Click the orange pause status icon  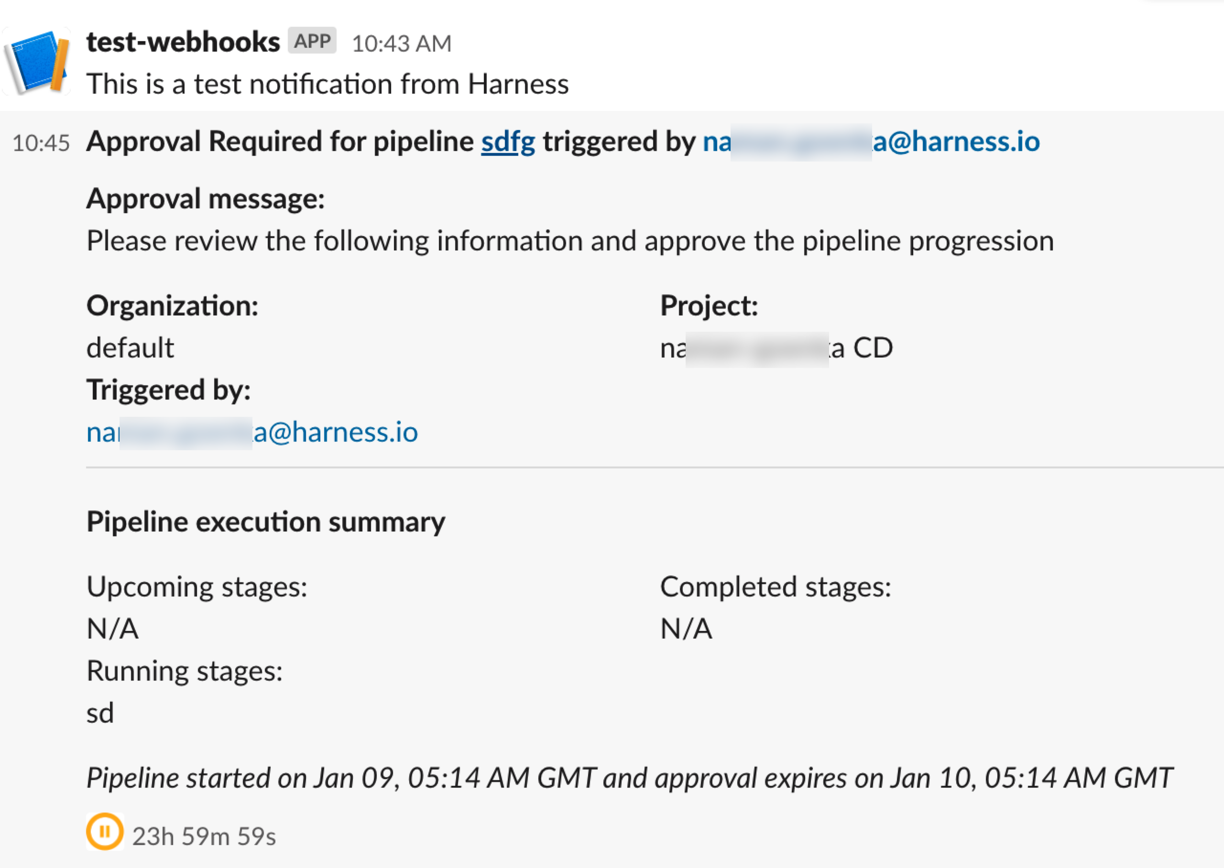(105, 832)
